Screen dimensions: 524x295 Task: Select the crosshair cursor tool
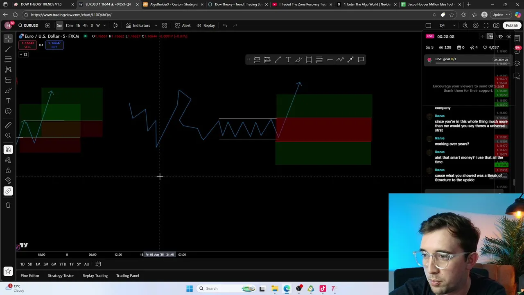click(8, 39)
